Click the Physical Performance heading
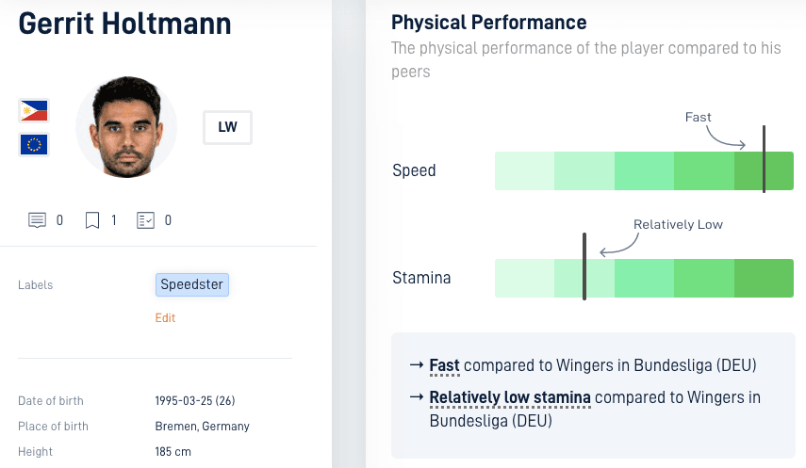This screenshot has width=806, height=468. click(x=489, y=23)
